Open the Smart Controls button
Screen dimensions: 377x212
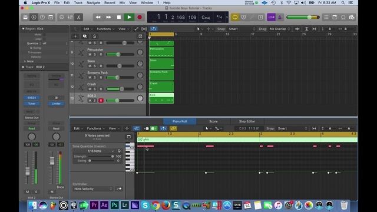pyautogui.click(x=62, y=17)
